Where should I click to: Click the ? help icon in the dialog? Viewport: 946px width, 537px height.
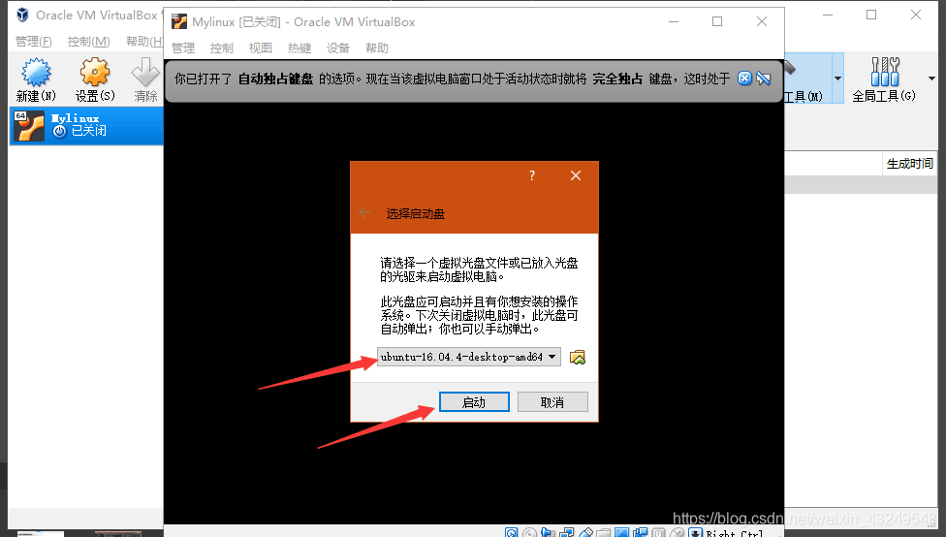click(531, 175)
